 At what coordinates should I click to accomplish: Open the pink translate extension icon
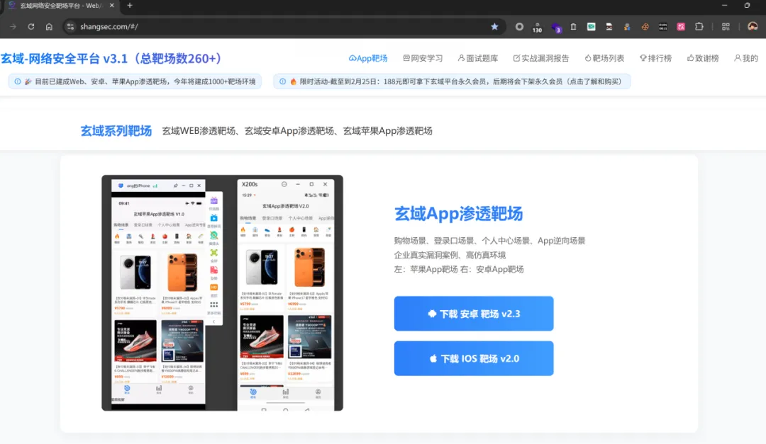click(681, 27)
